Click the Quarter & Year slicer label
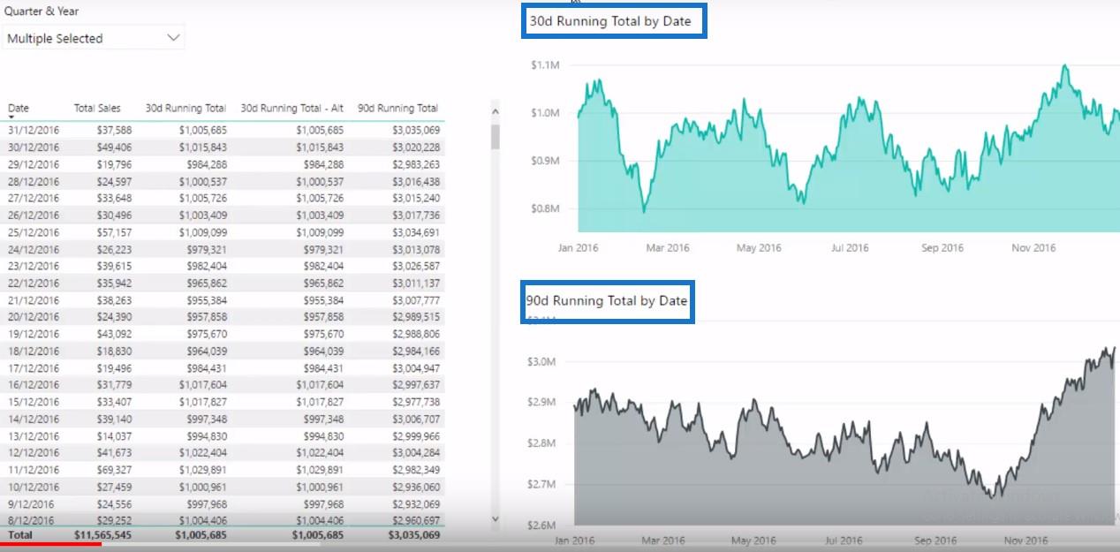1120x552 pixels. click(41, 11)
